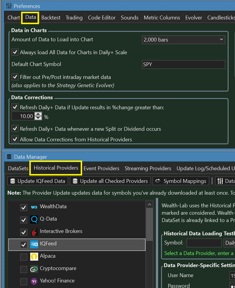Click Update all Checked Providers button
Viewport: 235px width, 288px height.
click(111, 181)
